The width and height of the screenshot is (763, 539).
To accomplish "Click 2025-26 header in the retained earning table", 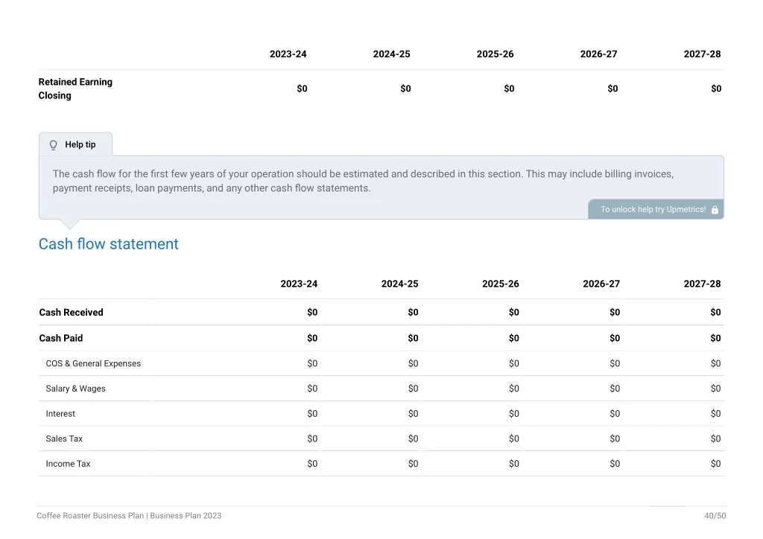I will click(x=495, y=54).
